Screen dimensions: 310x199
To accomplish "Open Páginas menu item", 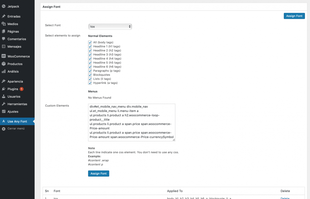I will click(17, 31).
